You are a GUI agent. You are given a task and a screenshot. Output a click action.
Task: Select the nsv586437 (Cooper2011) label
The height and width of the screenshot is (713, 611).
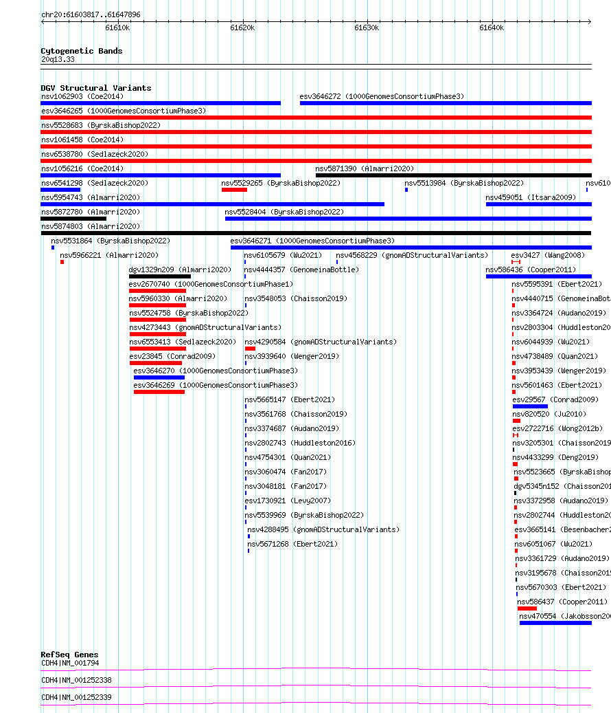[x=562, y=602]
